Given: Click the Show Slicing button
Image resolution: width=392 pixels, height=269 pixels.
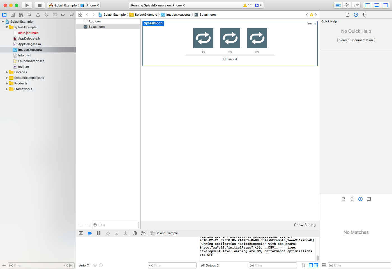Looking at the screenshot, I should pos(305,225).
